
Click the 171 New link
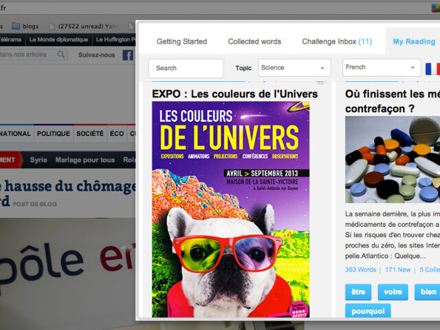point(397,269)
